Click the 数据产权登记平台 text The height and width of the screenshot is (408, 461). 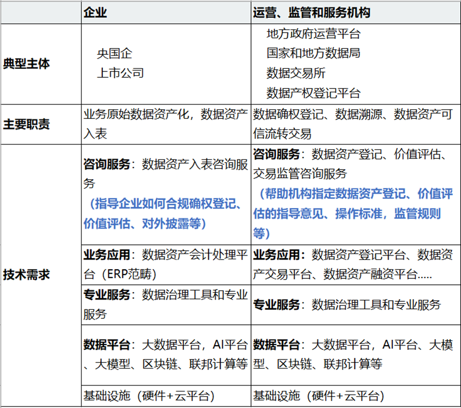313,92
